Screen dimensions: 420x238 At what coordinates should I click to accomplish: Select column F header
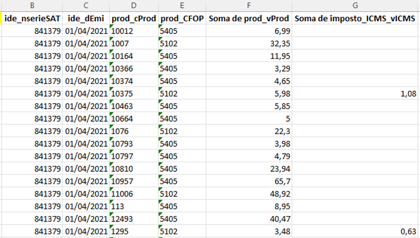point(249,5)
